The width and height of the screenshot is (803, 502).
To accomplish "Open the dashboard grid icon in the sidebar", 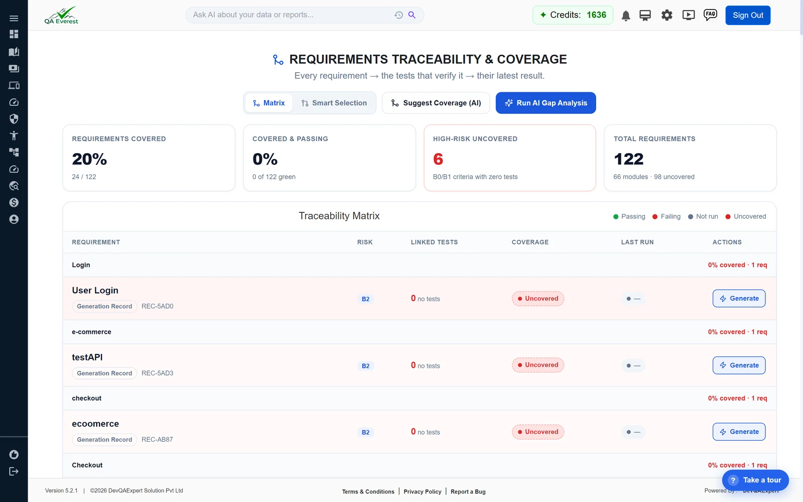I will pyautogui.click(x=14, y=34).
